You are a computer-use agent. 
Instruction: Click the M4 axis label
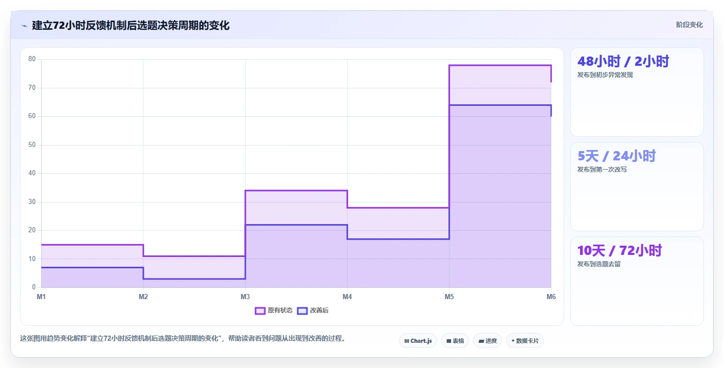coord(347,297)
